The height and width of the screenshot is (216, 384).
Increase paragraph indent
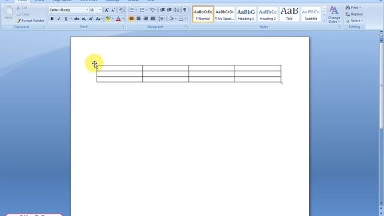point(169,10)
